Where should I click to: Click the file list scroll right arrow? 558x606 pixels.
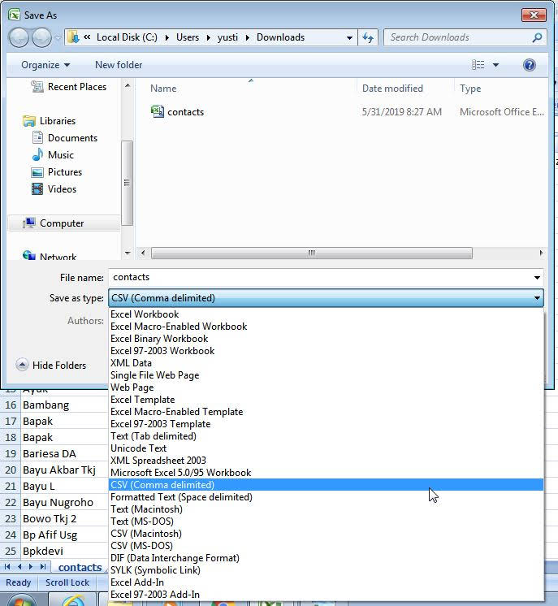click(542, 253)
